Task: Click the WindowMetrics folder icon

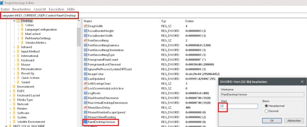Action: (x=22, y=43)
